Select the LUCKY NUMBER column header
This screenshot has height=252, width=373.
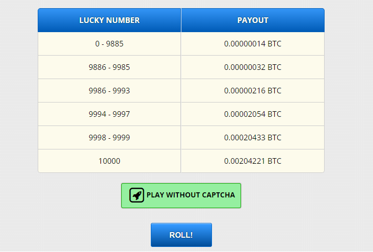tap(110, 20)
